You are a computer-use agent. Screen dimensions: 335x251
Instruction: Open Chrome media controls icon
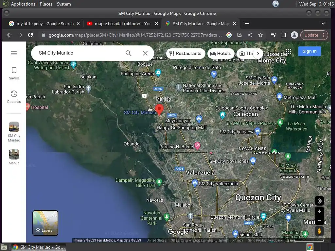pos(273,35)
